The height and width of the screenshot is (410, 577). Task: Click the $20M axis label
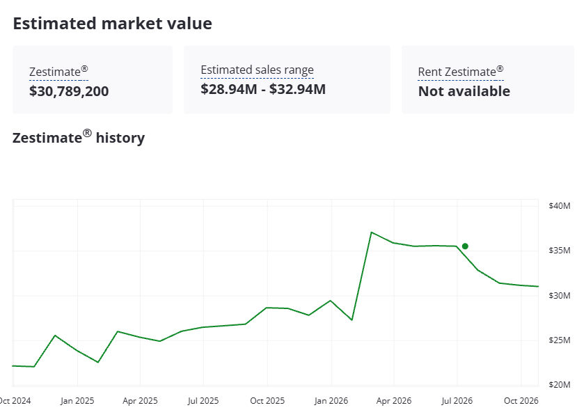560,385
